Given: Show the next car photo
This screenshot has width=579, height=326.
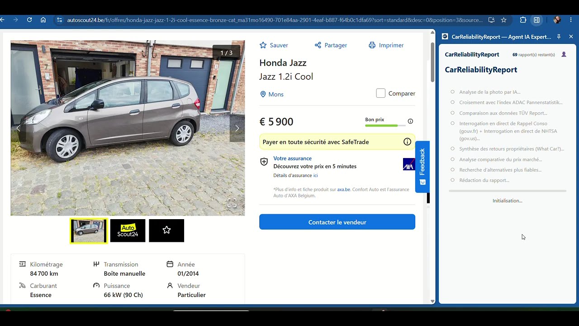Looking at the screenshot, I should 237,128.
